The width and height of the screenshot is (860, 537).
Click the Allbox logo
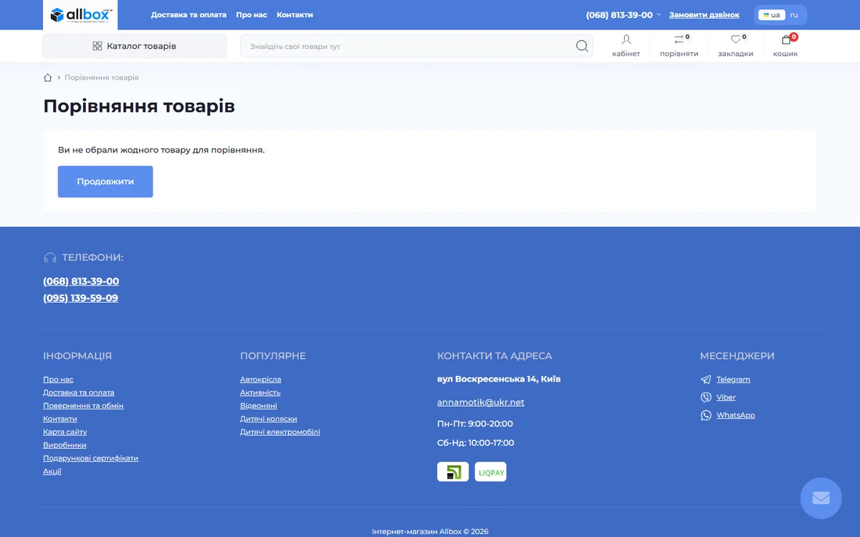(x=81, y=15)
